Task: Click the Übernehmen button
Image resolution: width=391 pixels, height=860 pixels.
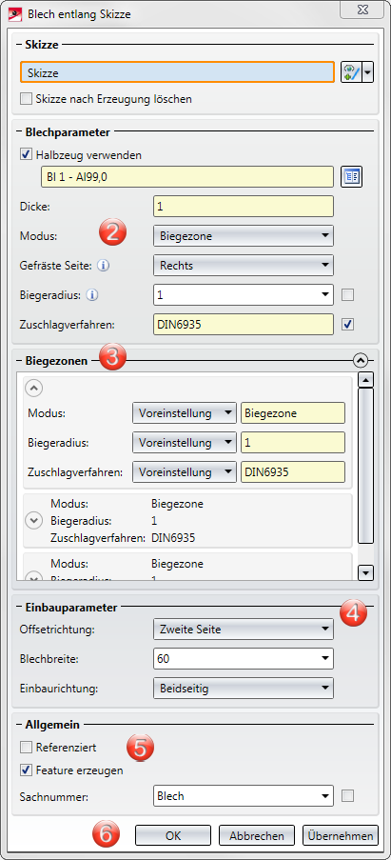Action: pyautogui.click(x=341, y=835)
